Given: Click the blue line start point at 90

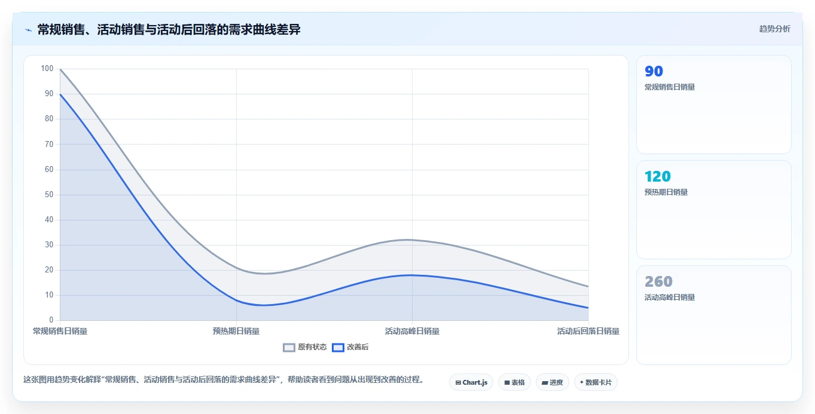Looking at the screenshot, I should pos(60,94).
